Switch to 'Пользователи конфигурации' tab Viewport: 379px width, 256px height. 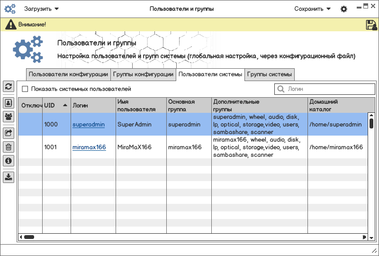point(68,74)
